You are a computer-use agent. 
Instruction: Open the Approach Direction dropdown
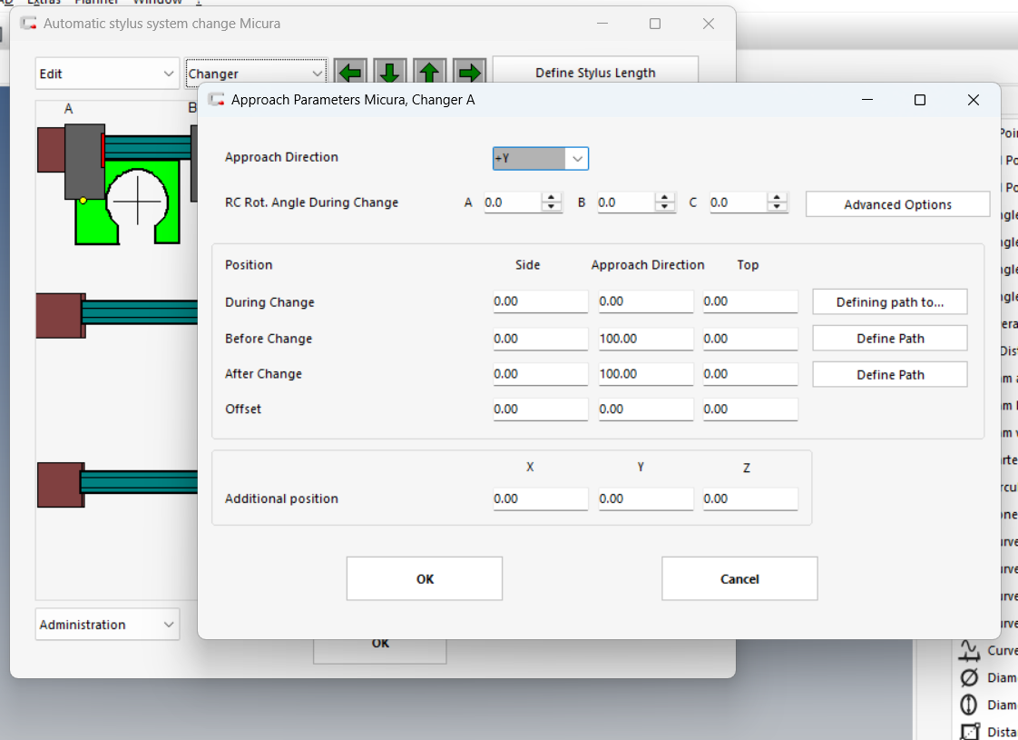pos(576,159)
